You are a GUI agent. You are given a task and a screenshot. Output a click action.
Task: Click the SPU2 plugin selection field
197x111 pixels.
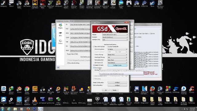80,33
